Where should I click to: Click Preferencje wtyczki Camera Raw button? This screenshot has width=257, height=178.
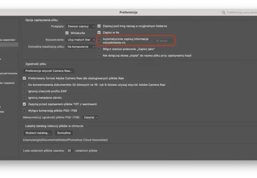[x=49, y=71]
